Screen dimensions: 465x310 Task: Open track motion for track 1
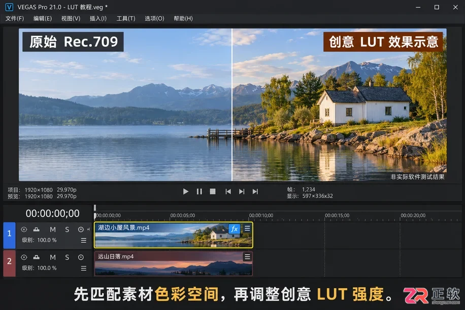37,229
